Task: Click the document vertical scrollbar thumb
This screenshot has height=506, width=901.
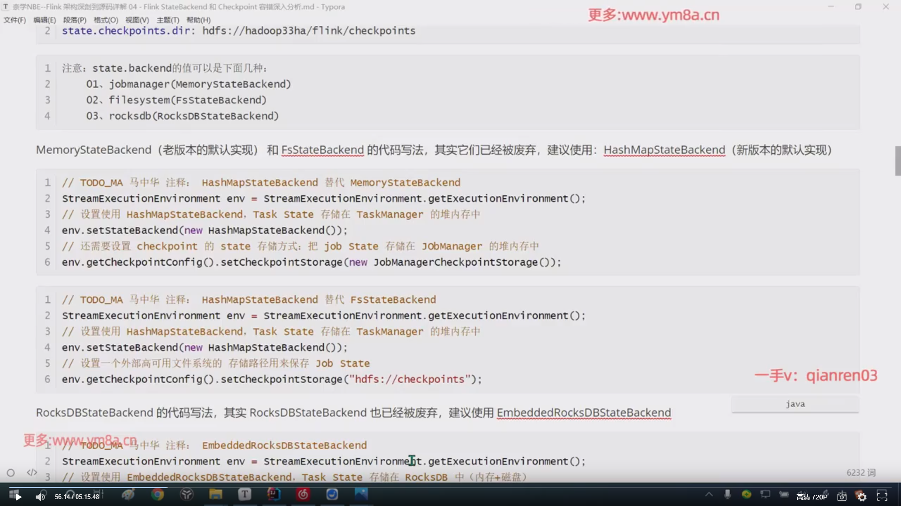Action: tap(898, 161)
